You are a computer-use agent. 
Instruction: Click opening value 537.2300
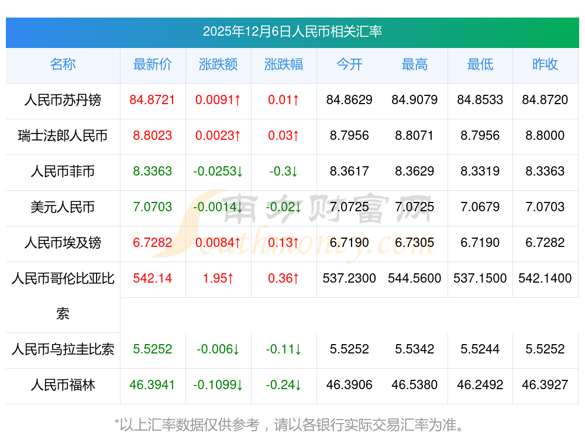click(349, 278)
